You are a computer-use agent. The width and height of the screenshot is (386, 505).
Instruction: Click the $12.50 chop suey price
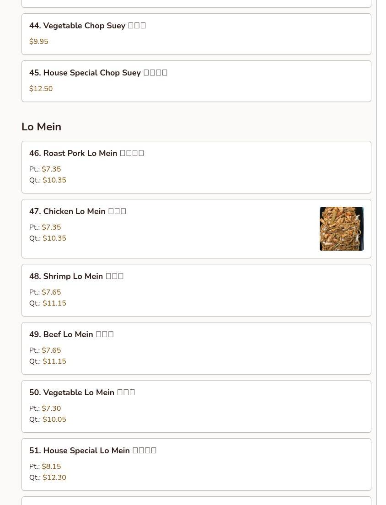[41, 89]
